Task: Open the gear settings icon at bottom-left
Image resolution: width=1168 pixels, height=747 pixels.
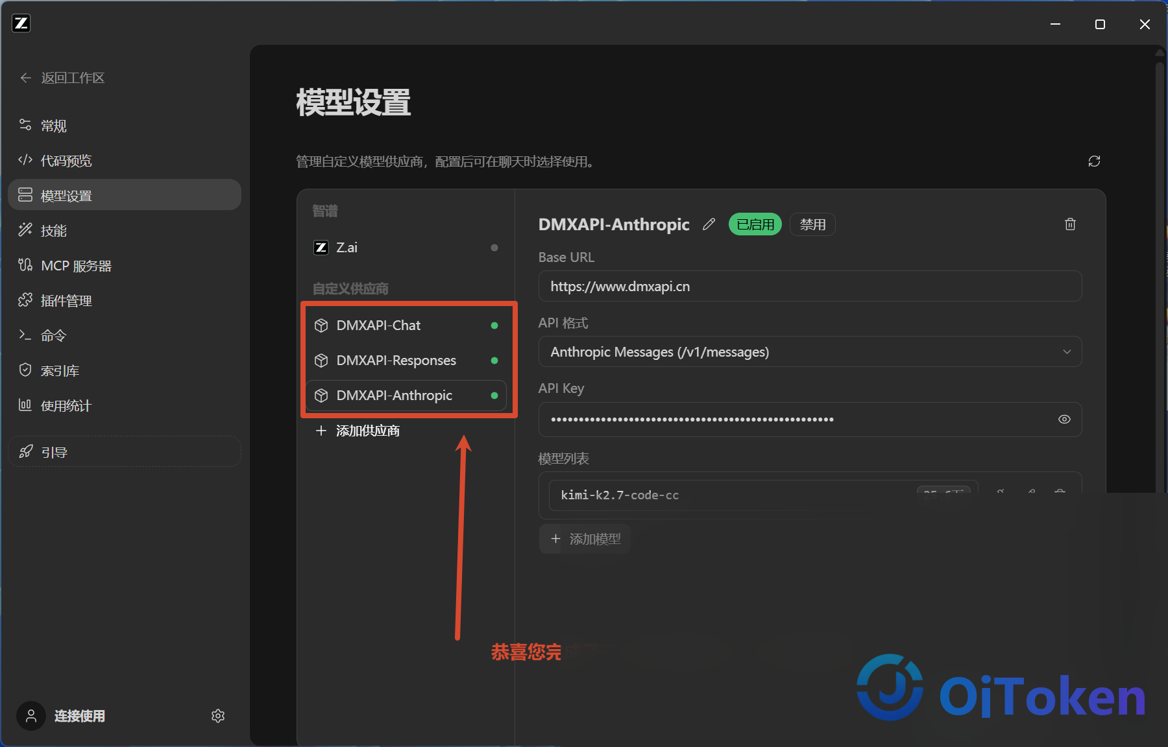Action: [218, 716]
